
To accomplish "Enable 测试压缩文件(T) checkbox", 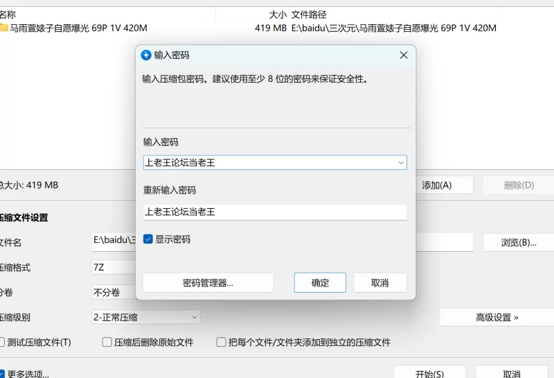I will click(1, 342).
